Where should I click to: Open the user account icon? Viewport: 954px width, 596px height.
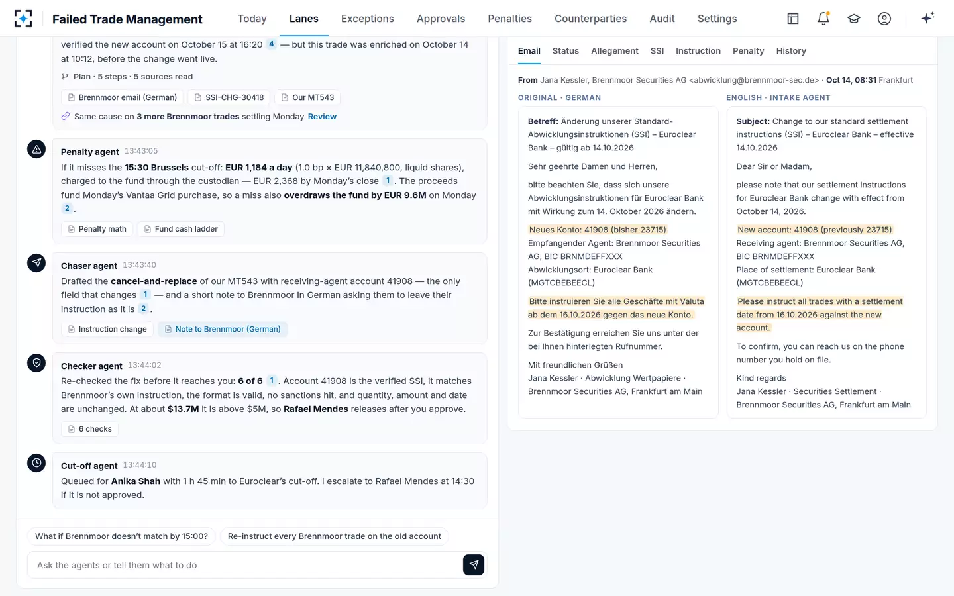pos(884,19)
